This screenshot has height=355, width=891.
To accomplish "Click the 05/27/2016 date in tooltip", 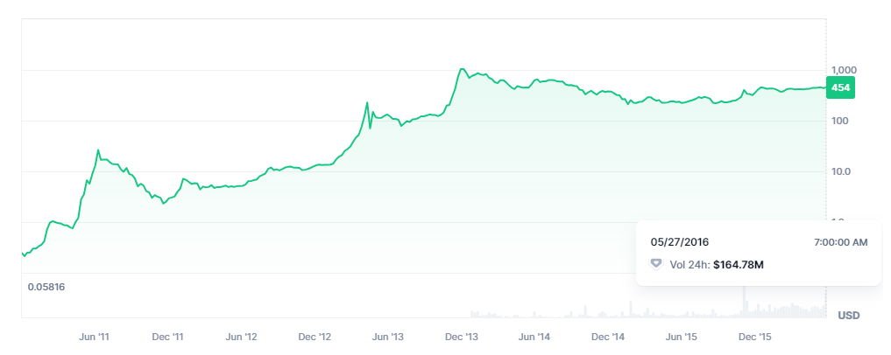I will (679, 242).
